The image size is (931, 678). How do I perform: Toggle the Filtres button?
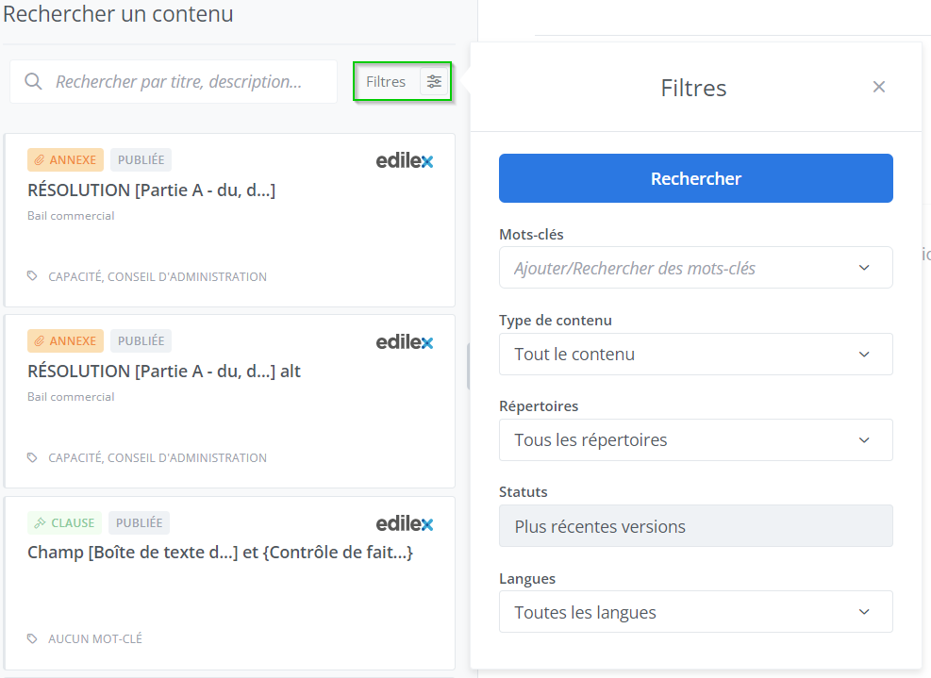pos(386,82)
